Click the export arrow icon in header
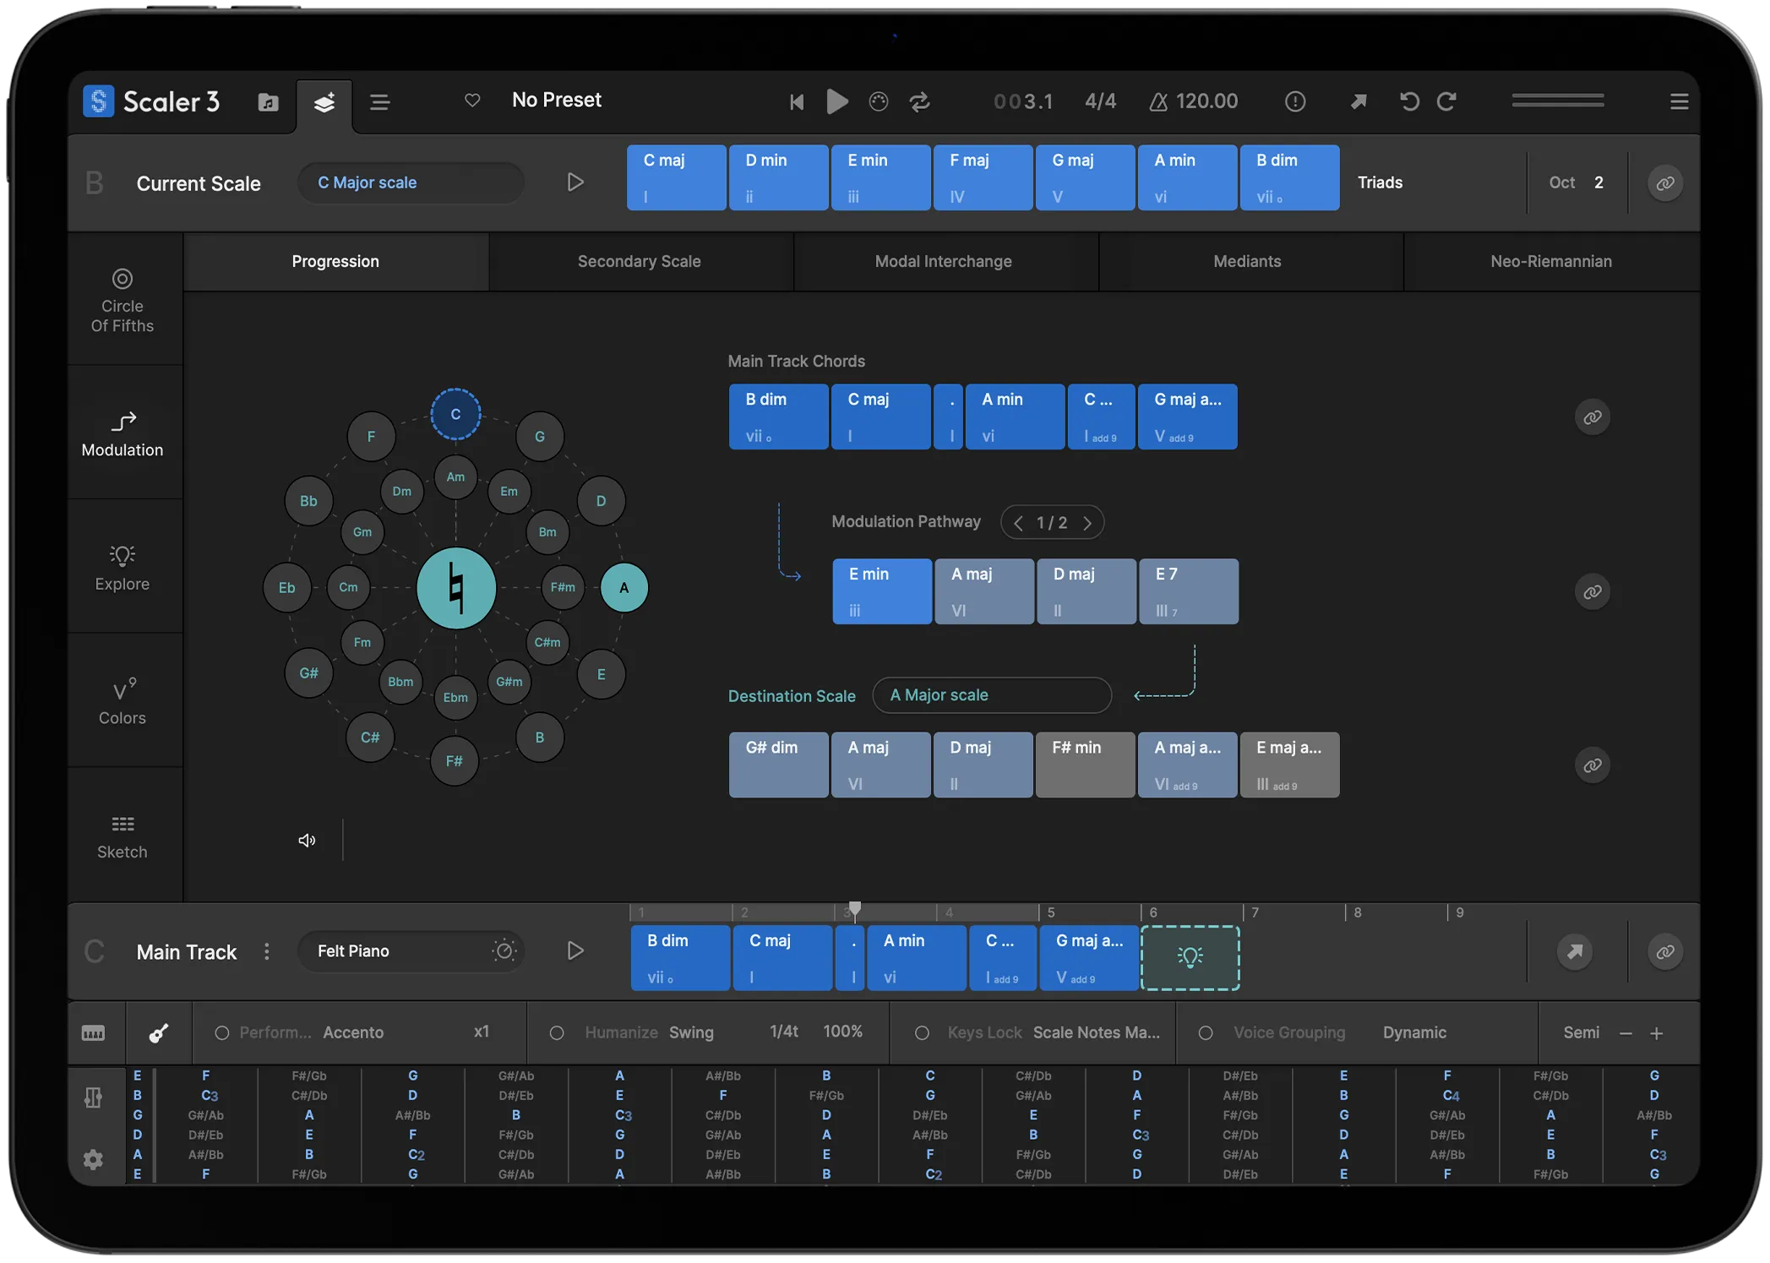Screen dimensions: 1770x1263 [1358, 102]
